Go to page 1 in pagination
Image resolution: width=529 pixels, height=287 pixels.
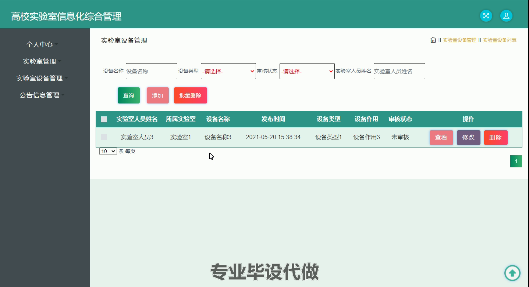click(x=516, y=161)
